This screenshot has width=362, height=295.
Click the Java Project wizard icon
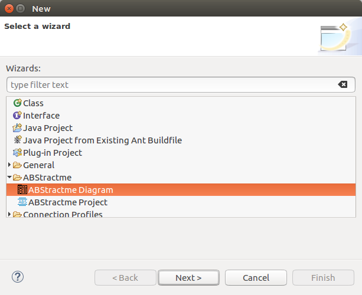pos(17,128)
